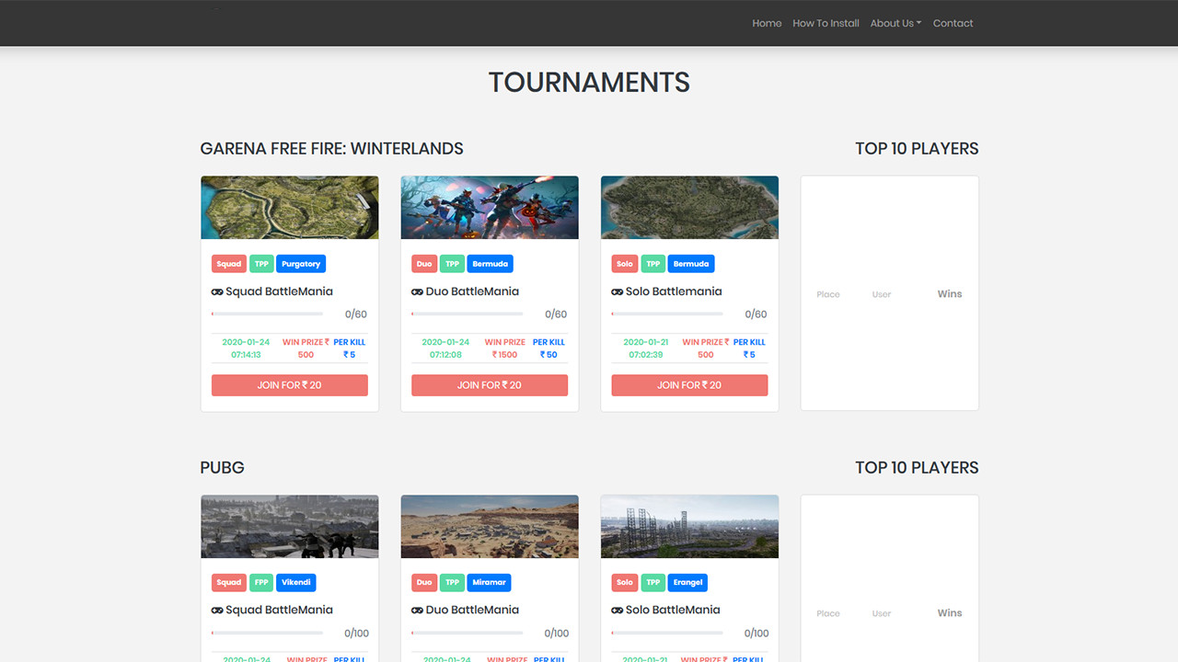Viewport: 1178px width, 662px height.
Task: Click Wins column in Free Fire leaderboard
Action: click(x=950, y=294)
